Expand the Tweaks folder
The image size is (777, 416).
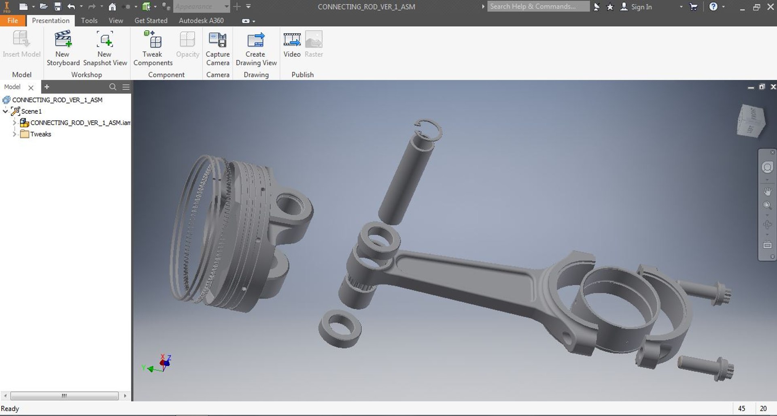[x=15, y=134]
